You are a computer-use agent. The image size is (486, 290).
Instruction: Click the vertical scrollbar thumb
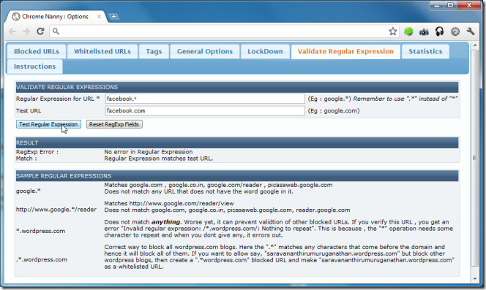(x=474, y=158)
